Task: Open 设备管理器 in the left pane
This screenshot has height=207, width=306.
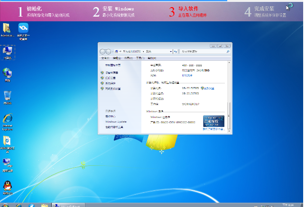Action: pos(112,73)
